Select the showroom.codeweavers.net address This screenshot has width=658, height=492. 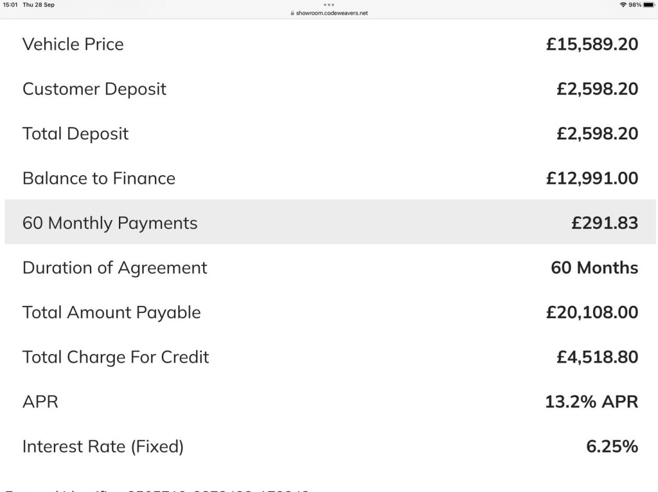click(332, 13)
